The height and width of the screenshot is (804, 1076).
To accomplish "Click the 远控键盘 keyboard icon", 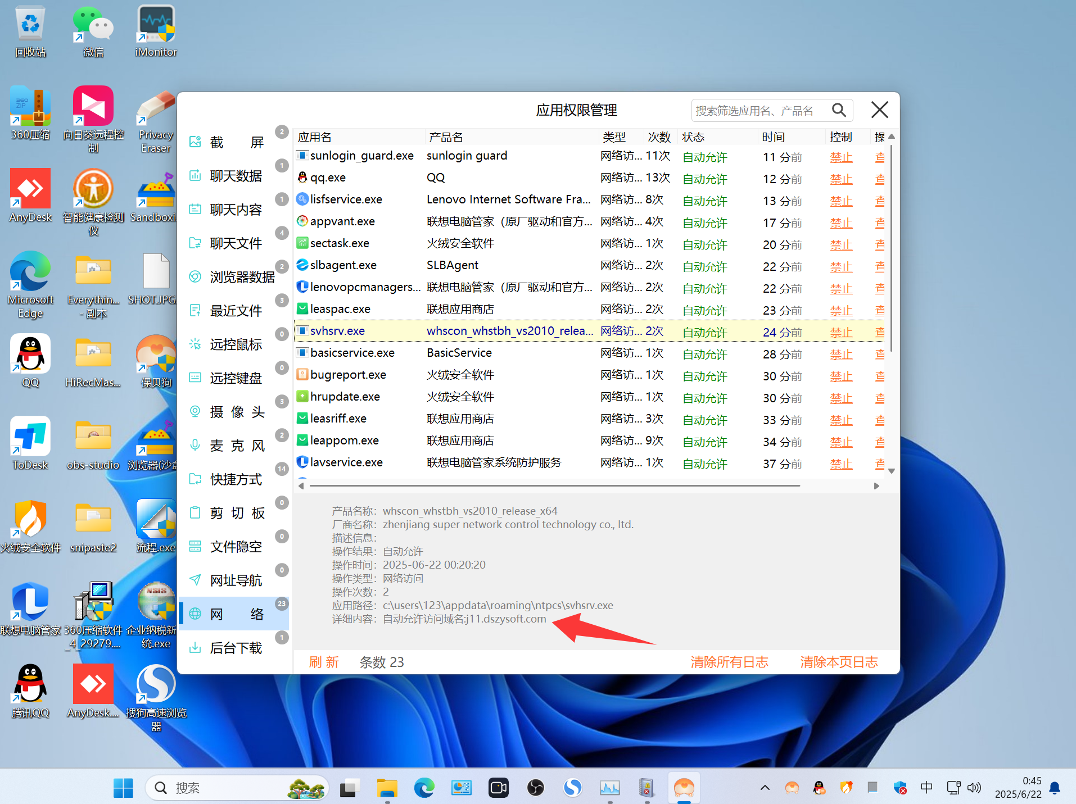I will pos(195,378).
